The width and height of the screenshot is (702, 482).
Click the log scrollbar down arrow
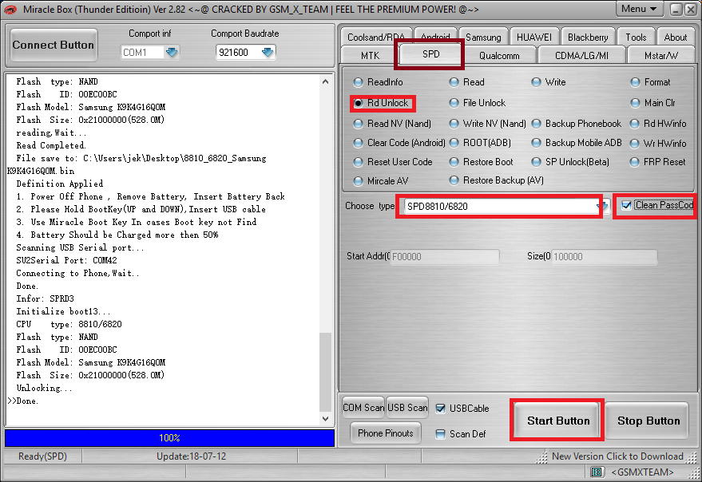(326, 418)
